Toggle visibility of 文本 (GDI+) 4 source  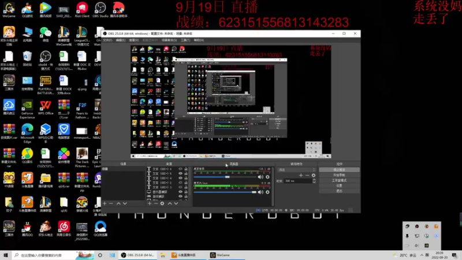[x=180, y=178]
